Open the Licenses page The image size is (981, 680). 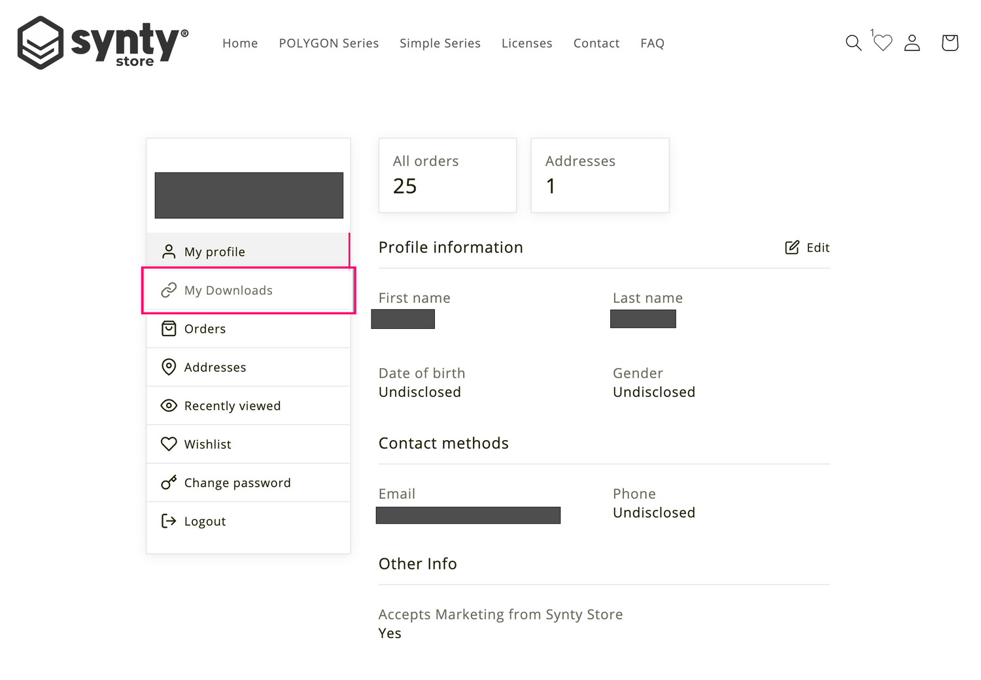coord(526,43)
